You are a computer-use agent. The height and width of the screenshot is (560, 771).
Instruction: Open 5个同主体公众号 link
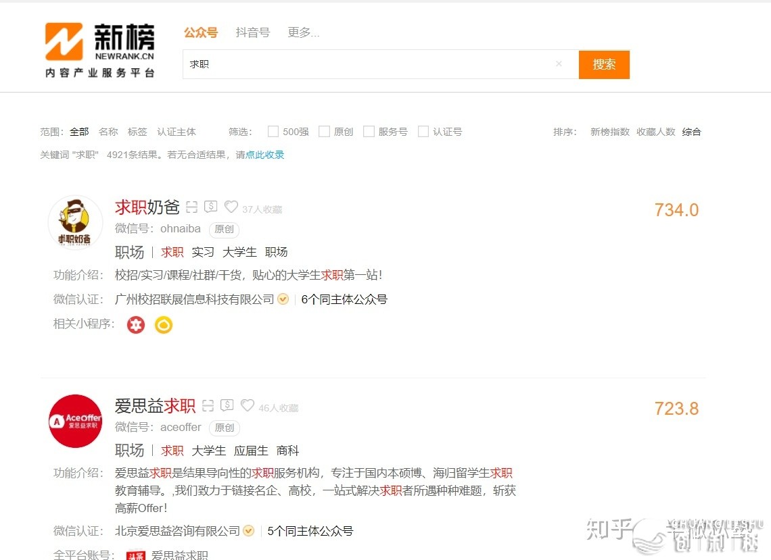click(310, 531)
